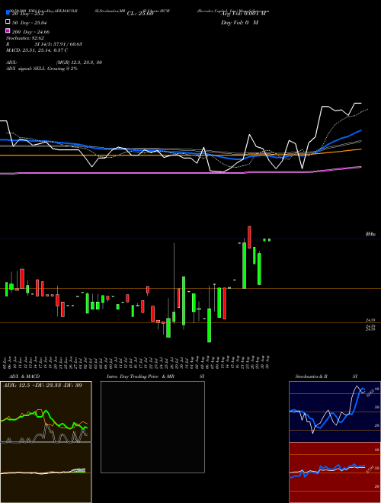Click the first green candlestick at the chart start

coord(6,290)
